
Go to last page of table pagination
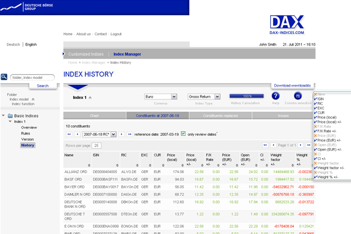pos(309,145)
